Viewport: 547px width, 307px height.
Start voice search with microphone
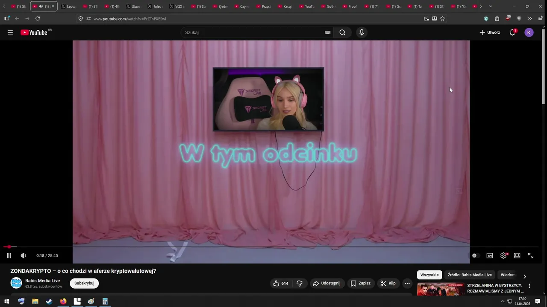pyautogui.click(x=362, y=32)
